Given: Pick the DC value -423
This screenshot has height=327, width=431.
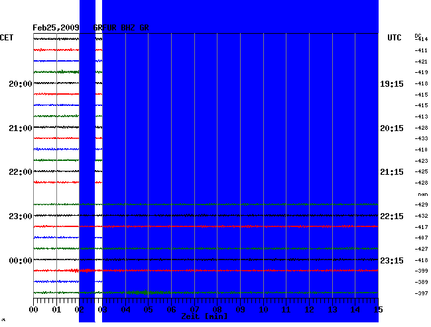Looking at the screenshot, I should pos(421,161).
